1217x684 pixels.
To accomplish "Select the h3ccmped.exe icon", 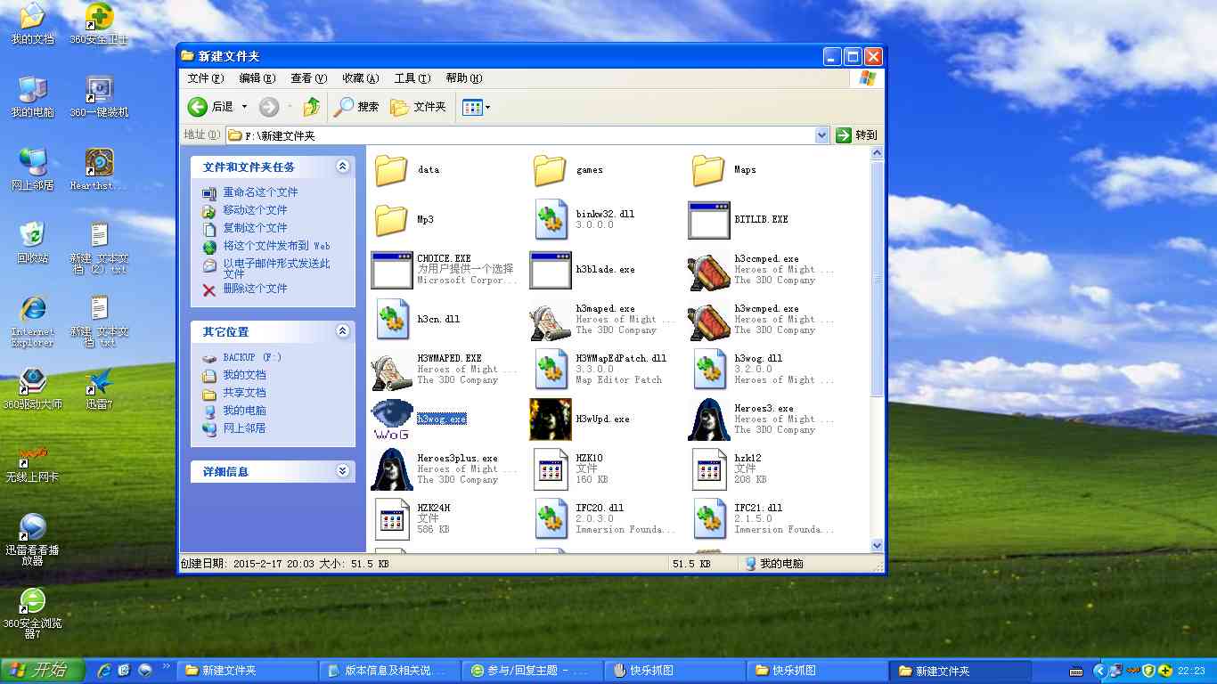I will (709, 270).
